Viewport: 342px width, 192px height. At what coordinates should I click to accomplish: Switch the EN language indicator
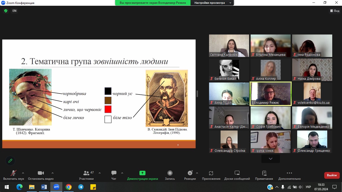point(15,11)
